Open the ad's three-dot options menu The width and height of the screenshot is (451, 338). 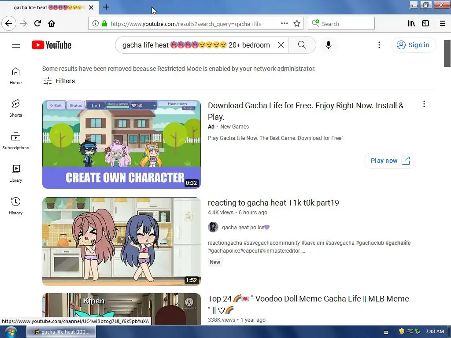click(424, 104)
